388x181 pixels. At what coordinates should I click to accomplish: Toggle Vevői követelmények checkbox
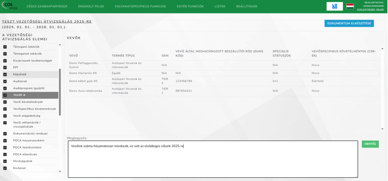[x=5, y=102]
